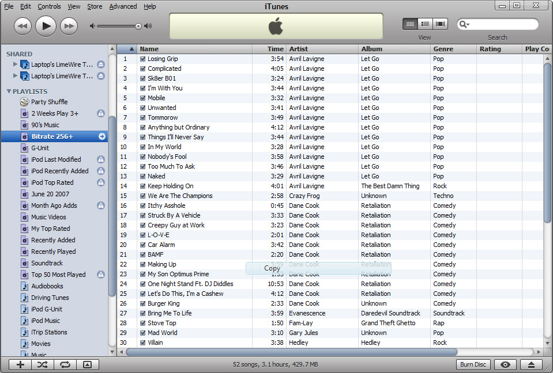
Task: Click alert badge next to iPod Recently Added
Action: click(101, 171)
